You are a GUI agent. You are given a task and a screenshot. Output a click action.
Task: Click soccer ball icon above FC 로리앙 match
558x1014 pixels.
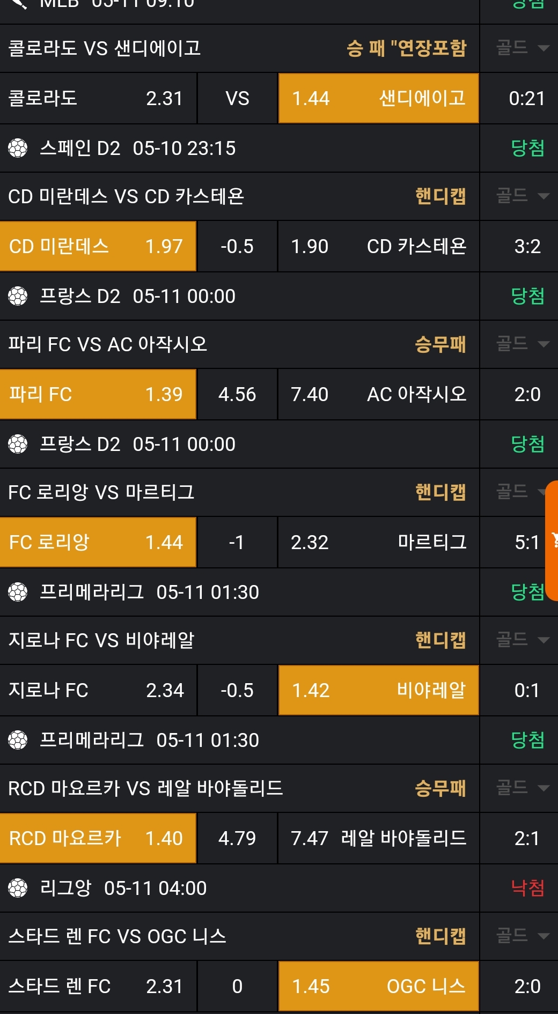(18, 444)
